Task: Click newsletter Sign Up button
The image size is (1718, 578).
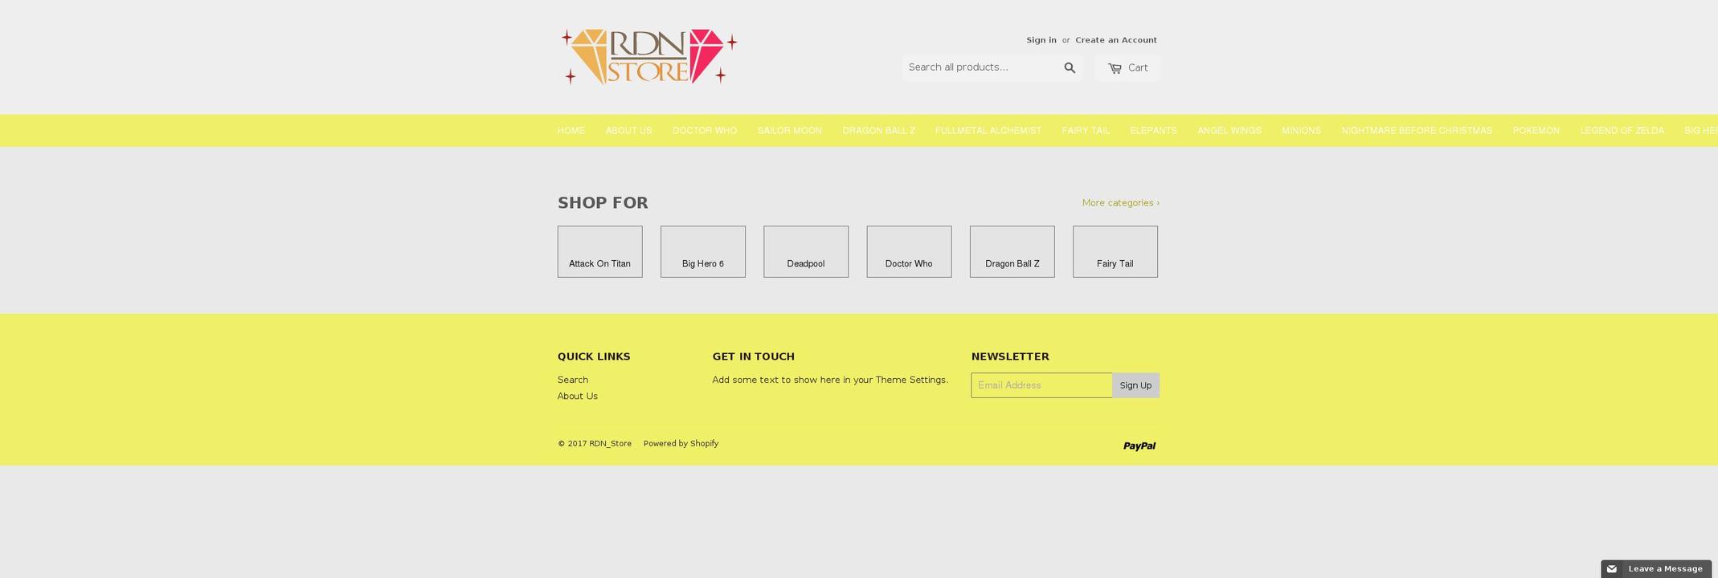Action: point(1135,385)
